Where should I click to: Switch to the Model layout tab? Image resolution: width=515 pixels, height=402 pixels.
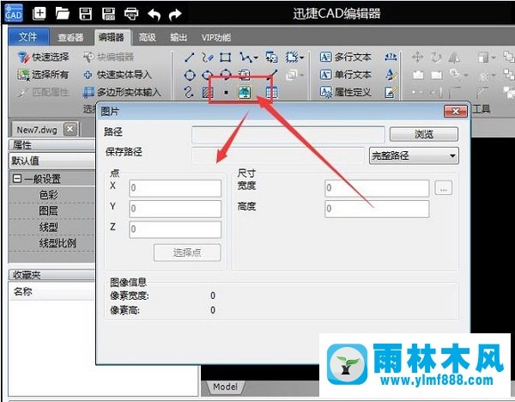tap(225, 387)
